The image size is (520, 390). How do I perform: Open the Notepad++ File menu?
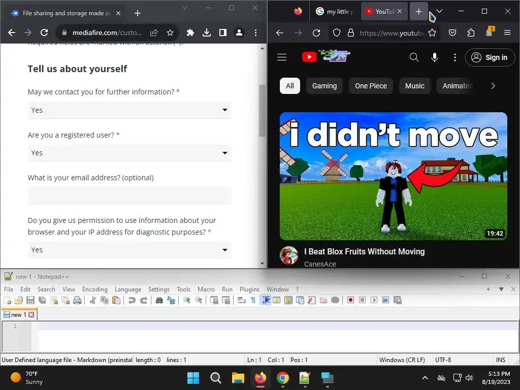point(9,289)
